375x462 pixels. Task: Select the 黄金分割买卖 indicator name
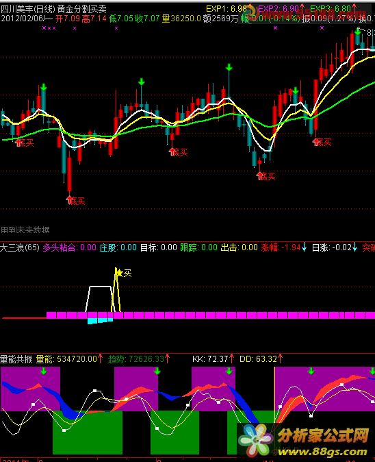pyautogui.click(x=81, y=9)
